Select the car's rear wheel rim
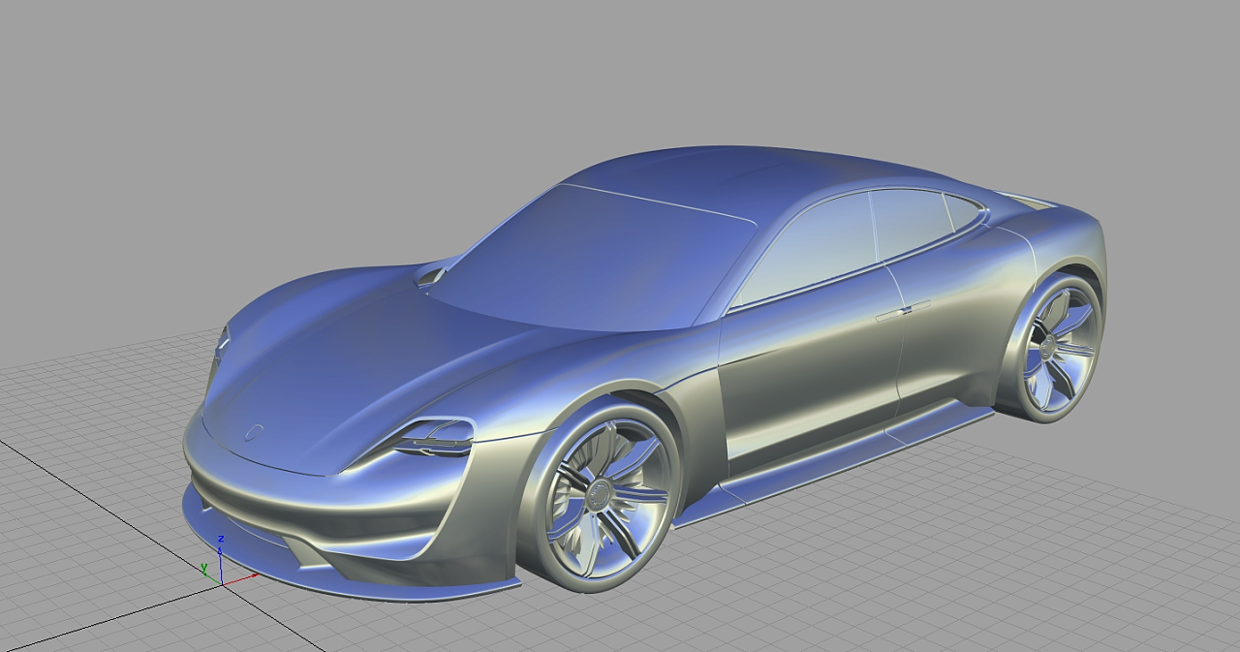Viewport: 1240px width, 652px height. click(x=1058, y=349)
